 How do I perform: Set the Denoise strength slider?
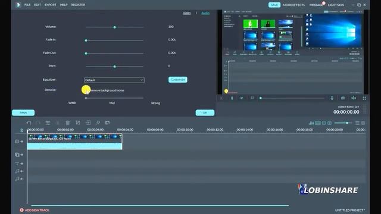(114, 98)
